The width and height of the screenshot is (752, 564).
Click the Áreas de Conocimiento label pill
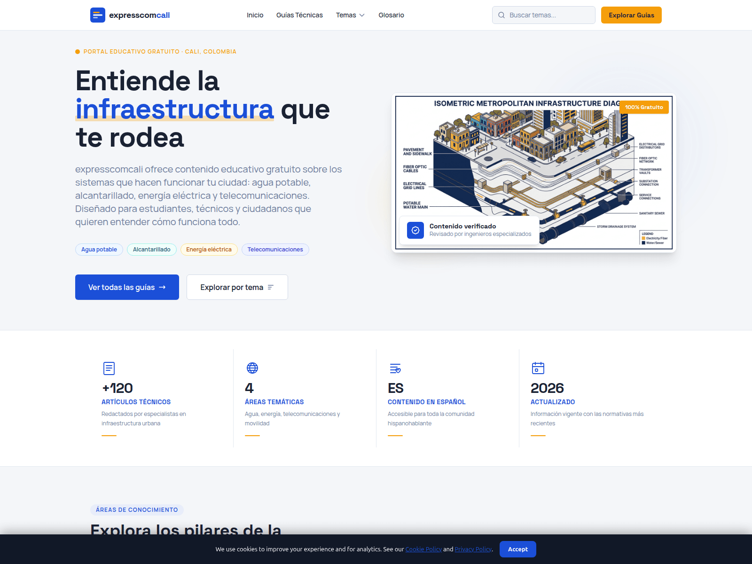(137, 510)
